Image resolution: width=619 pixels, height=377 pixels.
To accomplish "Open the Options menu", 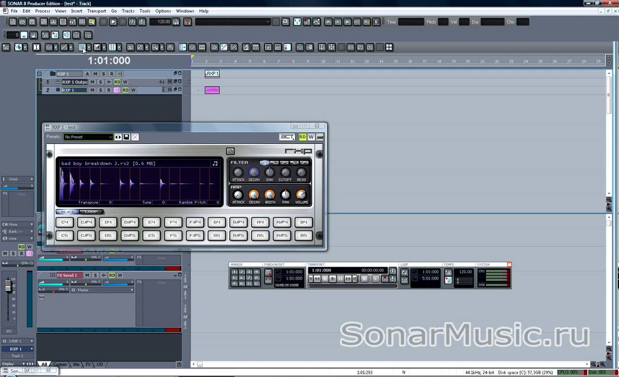I will click(x=163, y=11).
